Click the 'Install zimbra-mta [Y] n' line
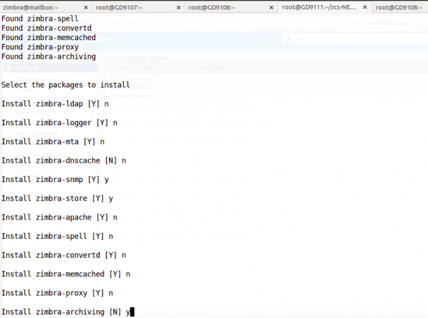The image size is (428, 318). coord(53,141)
